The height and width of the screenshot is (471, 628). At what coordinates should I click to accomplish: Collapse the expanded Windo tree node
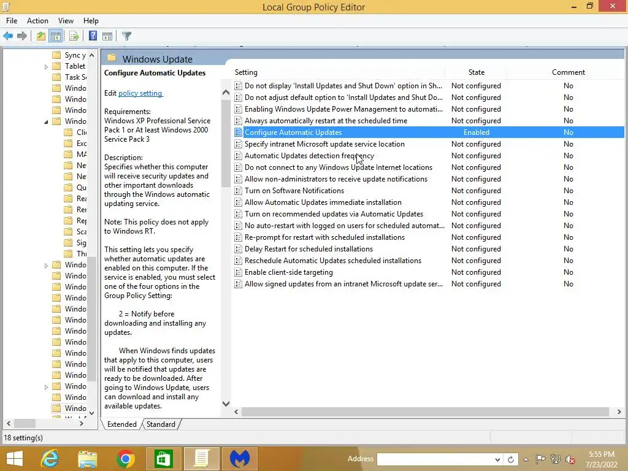point(46,122)
